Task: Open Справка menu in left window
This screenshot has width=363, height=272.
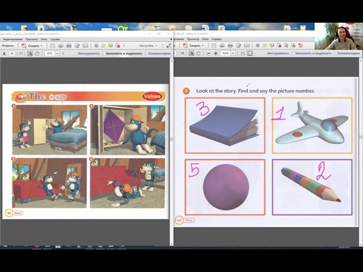Action: click(x=55, y=39)
